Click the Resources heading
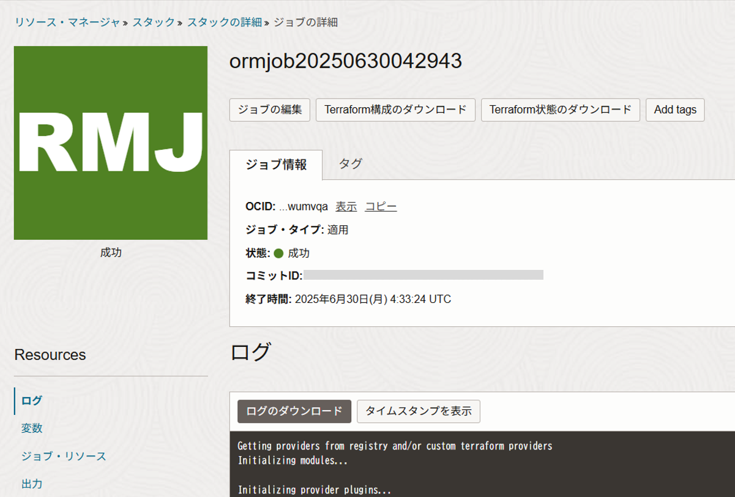This screenshot has width=735, height=497. pyautogui.click(x=50, y=355)
